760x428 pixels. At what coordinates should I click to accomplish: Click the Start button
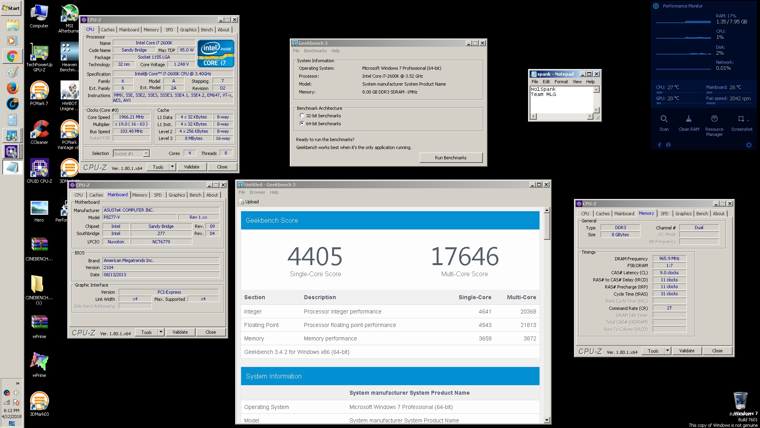(11, 8)
